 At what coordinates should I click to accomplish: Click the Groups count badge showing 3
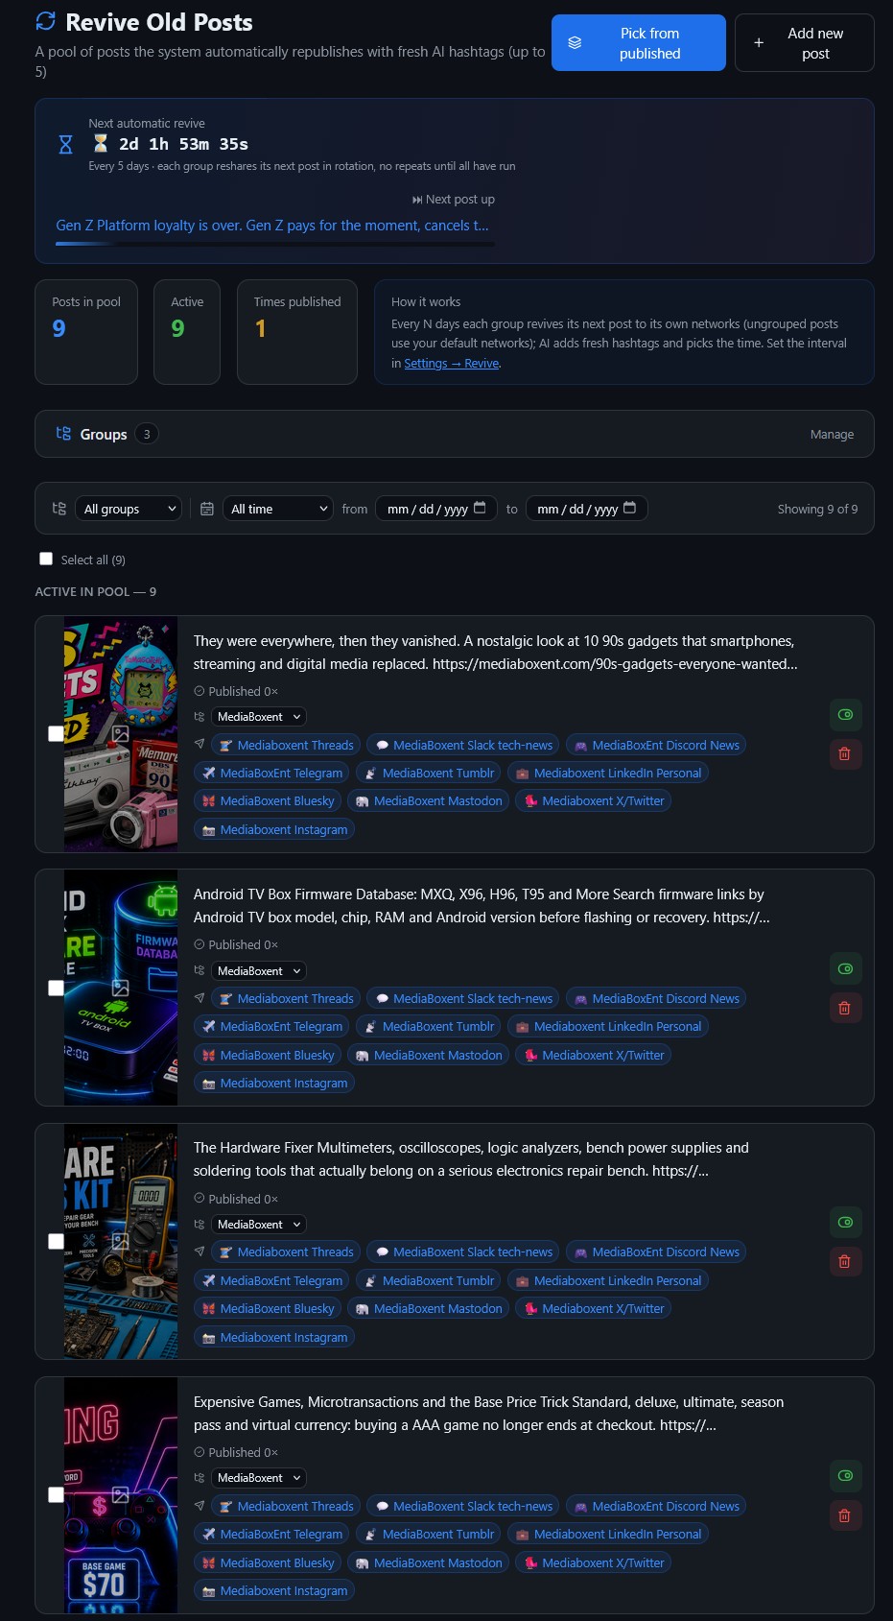147,434
